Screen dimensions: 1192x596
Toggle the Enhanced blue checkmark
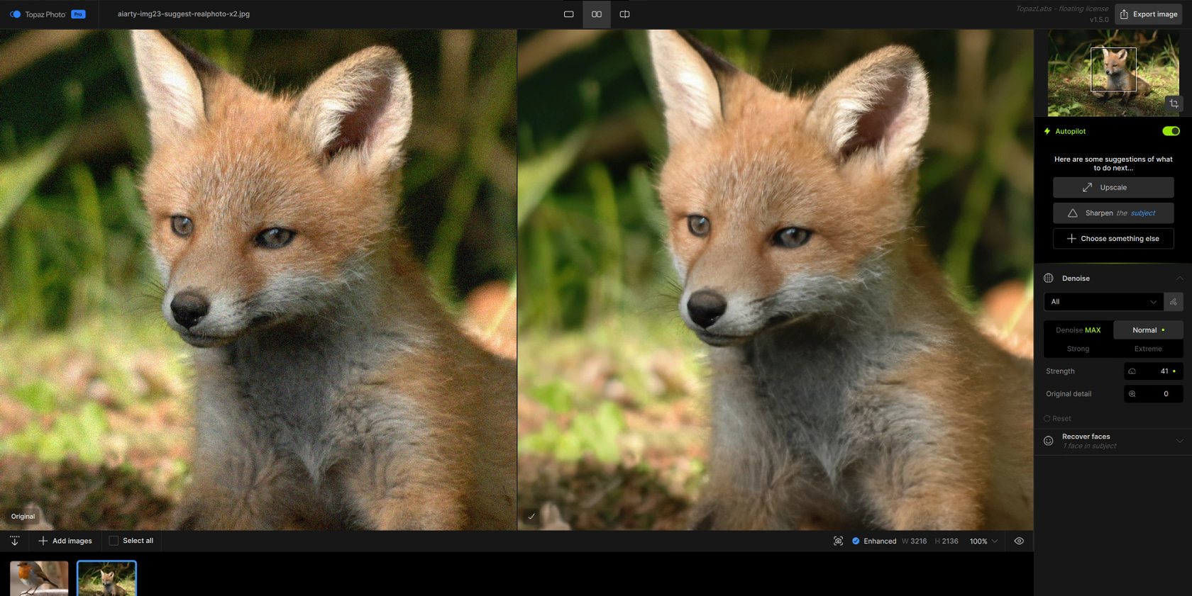856,541
